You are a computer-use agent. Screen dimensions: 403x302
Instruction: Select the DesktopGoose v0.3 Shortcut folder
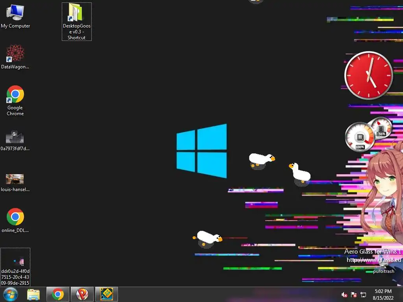click(77, 22)
